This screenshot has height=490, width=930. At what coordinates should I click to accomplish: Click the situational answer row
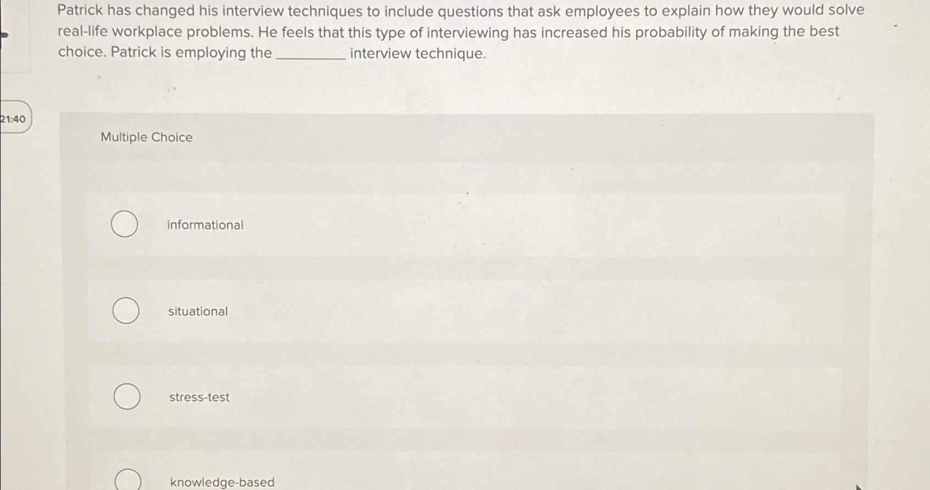tap(467, 311)
